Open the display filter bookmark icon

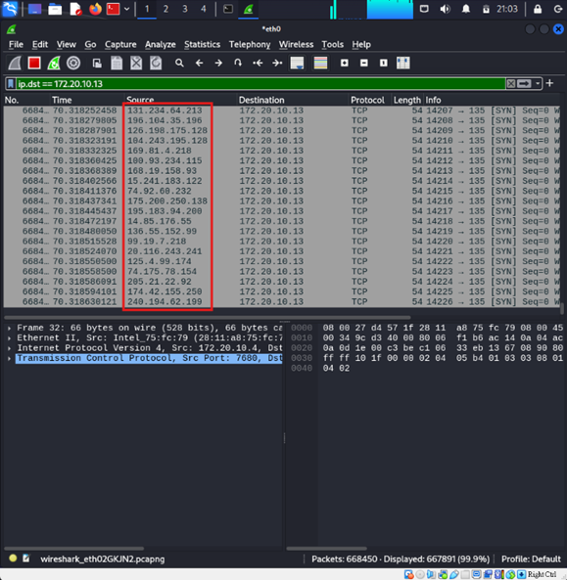pyautogui.click(x=11, y=84)
